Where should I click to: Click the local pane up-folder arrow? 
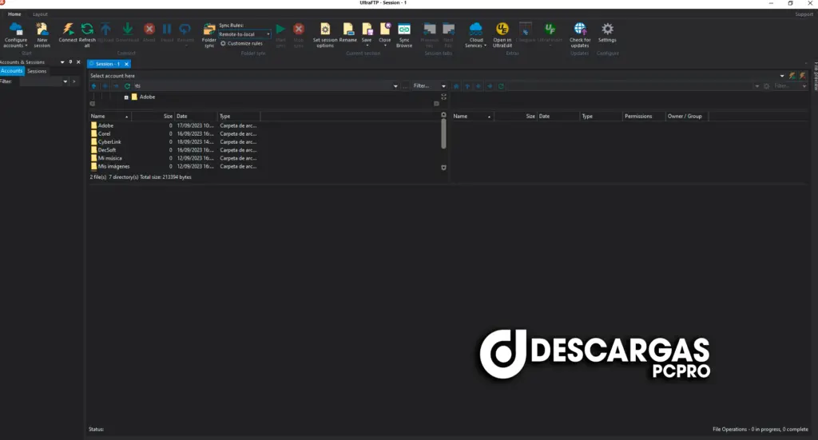click(x=94, y=86)
